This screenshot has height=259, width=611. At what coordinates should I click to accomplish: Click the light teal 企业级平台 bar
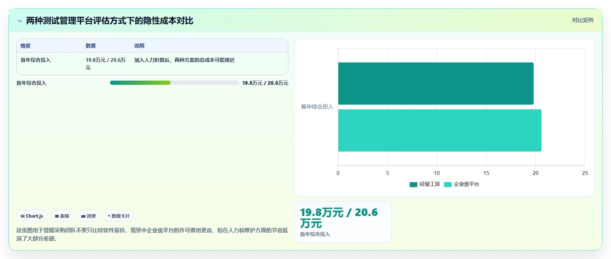click(x=440, y=130)
